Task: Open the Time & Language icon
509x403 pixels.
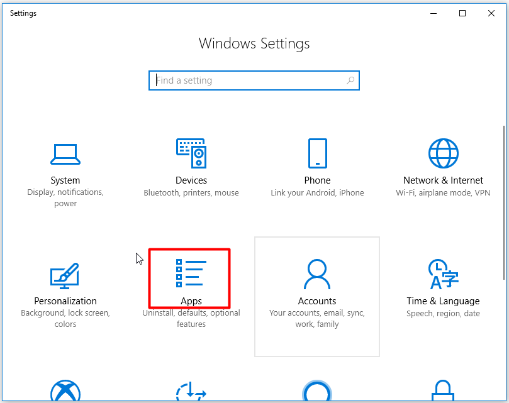Action: (443, 274)
